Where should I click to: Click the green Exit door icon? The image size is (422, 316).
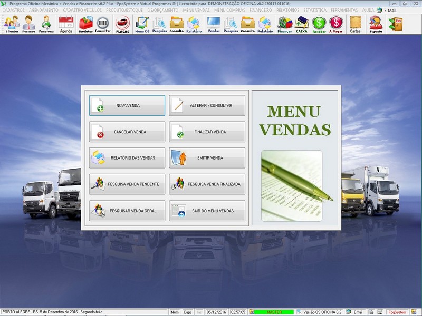395,24
